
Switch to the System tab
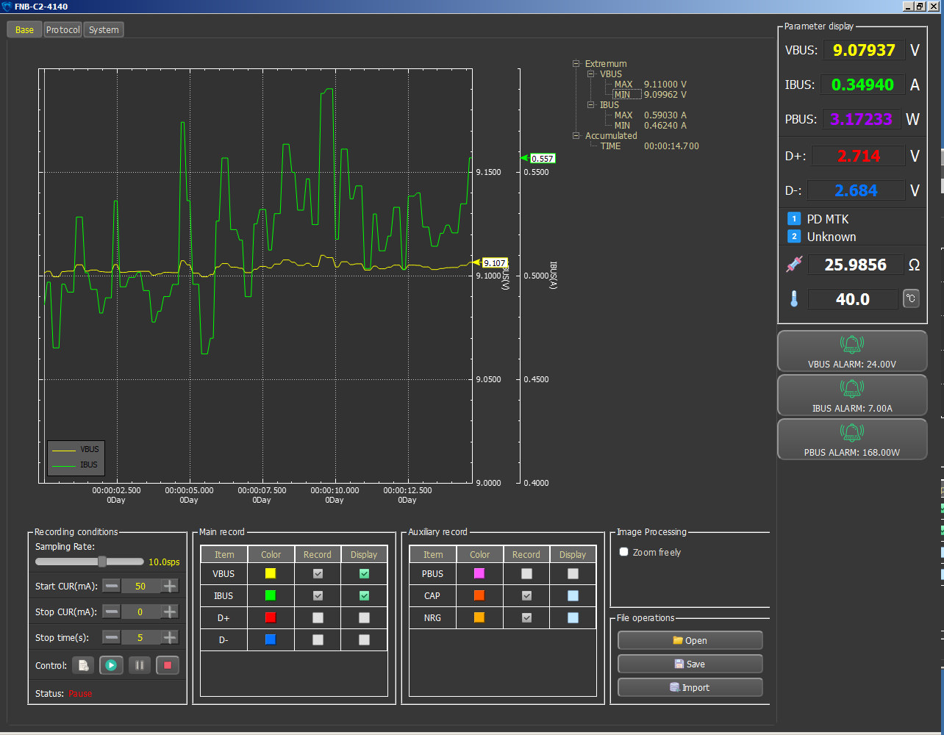(104, 30)
